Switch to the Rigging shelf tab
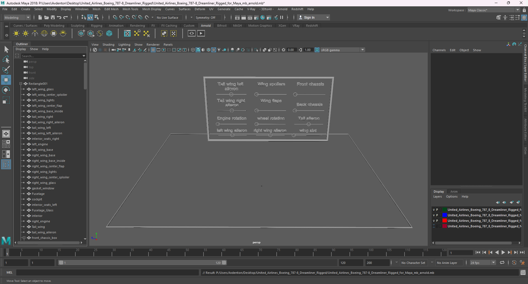This screenshot has width=528, height=284. coord(97,26)
